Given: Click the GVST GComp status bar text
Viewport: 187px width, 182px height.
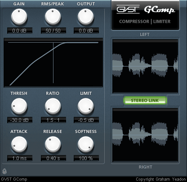Looking at the screenshot, I should click(x=14, y=179).
